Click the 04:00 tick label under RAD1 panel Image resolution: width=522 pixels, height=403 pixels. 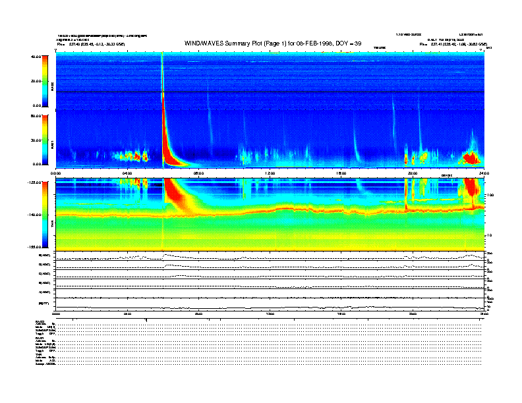pyautogui.click(x=127, y=173)
